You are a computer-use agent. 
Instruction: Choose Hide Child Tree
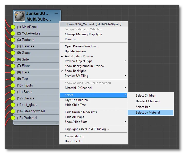[94, 105]
